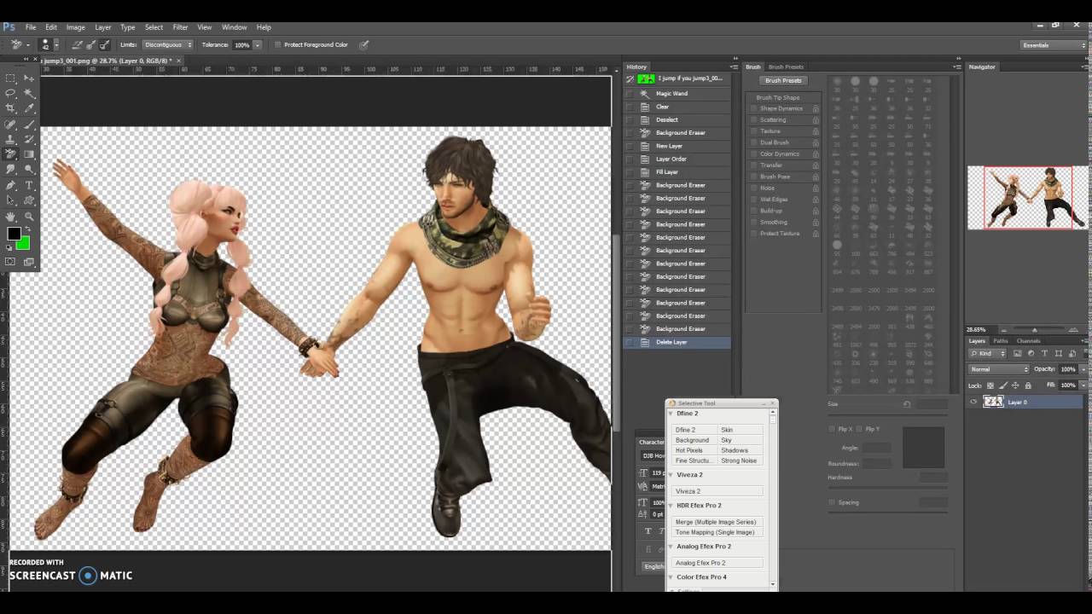1092x614 pixels.
Task: Hide Layer 0 with the eye icon
Action: [x=973, y=402]
